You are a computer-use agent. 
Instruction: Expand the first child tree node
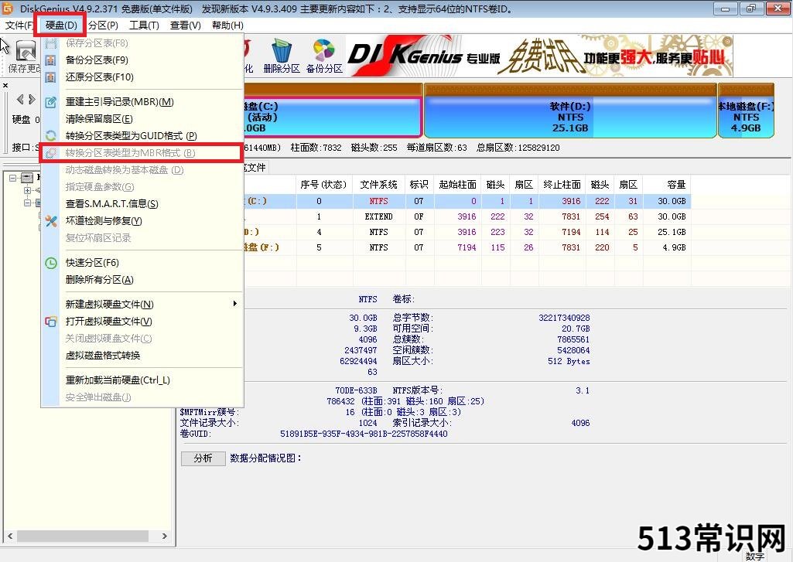click(x=27, y=190)
